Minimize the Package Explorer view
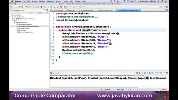178x100 pixels. (x=44, y=10)
